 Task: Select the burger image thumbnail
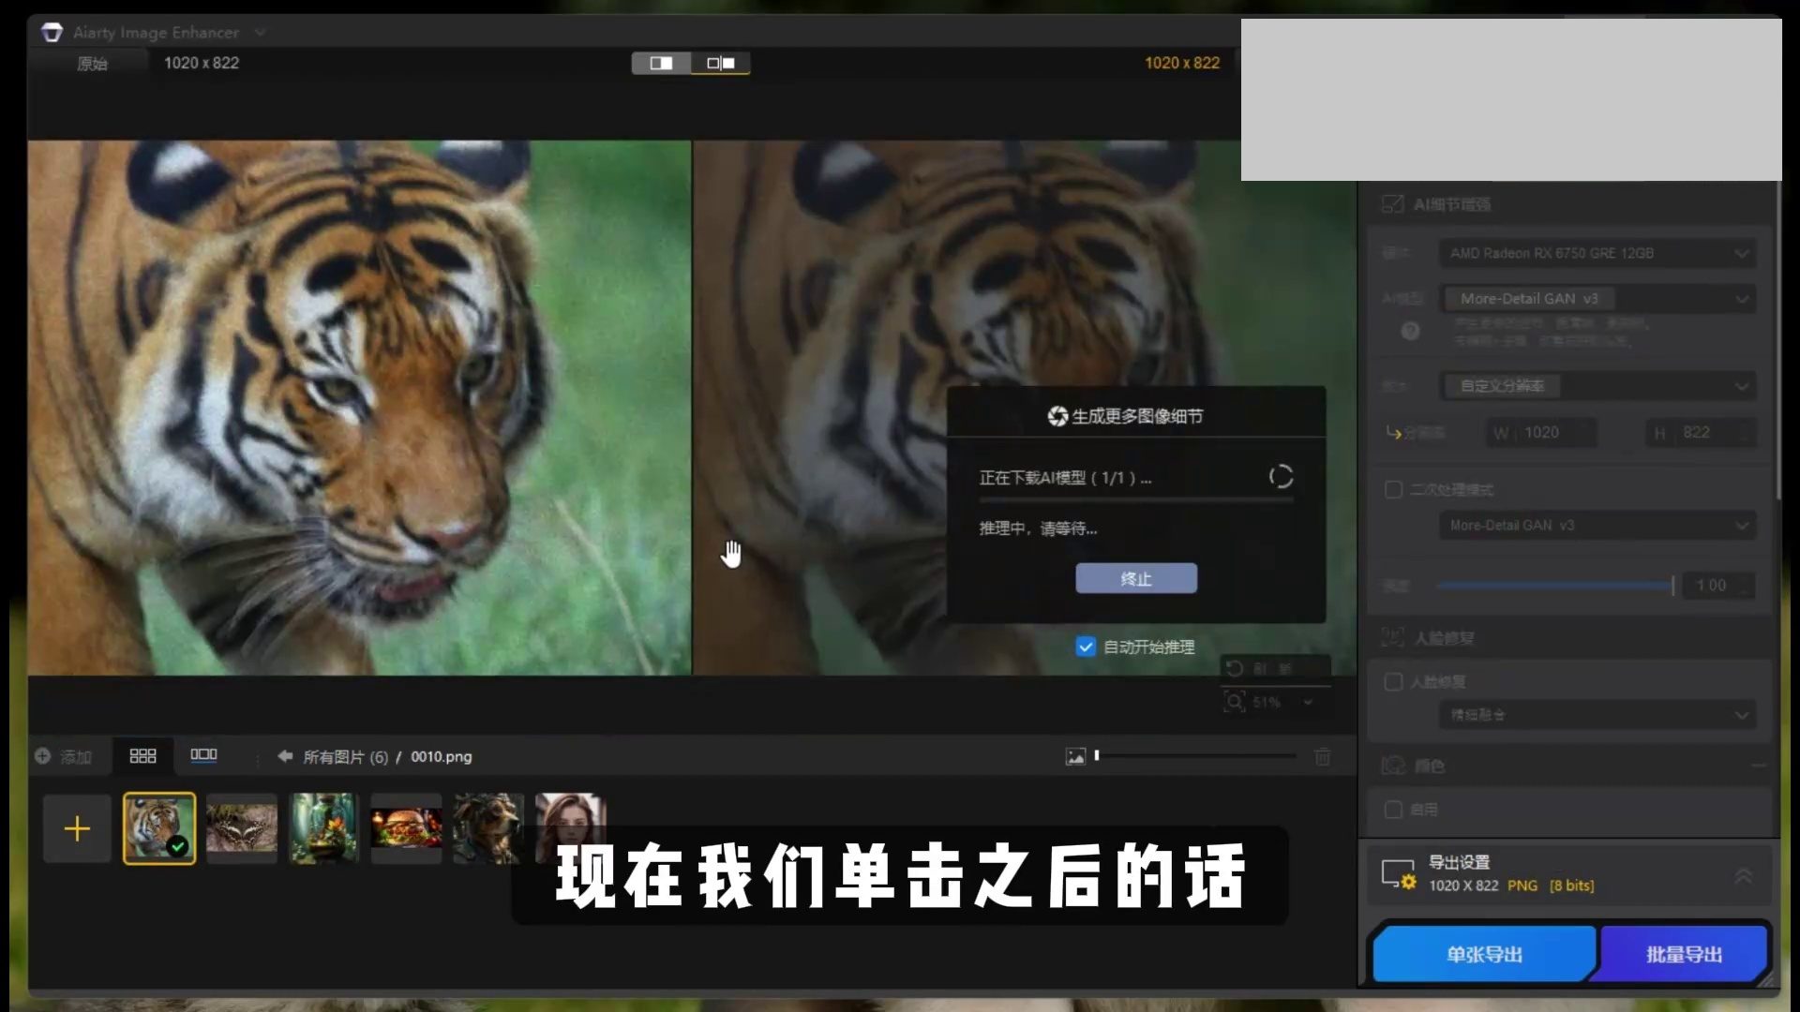406,828
